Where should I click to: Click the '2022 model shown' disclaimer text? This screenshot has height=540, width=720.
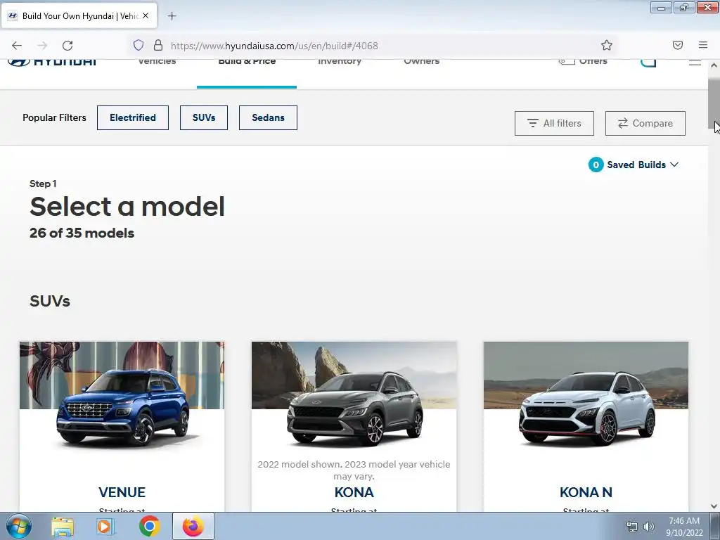pos(354,470)
